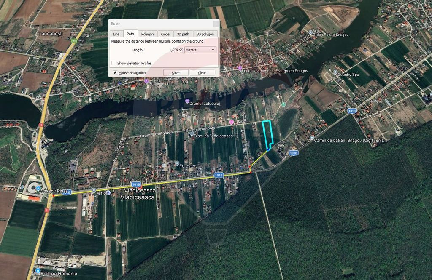Select the Country Spa map pin
The image size is (432, 280).
335,72
